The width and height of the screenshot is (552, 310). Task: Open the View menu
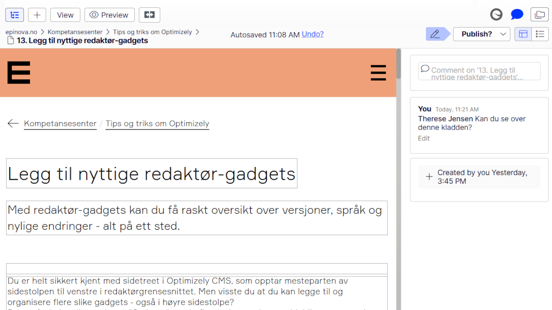click(x=65, y=15)
